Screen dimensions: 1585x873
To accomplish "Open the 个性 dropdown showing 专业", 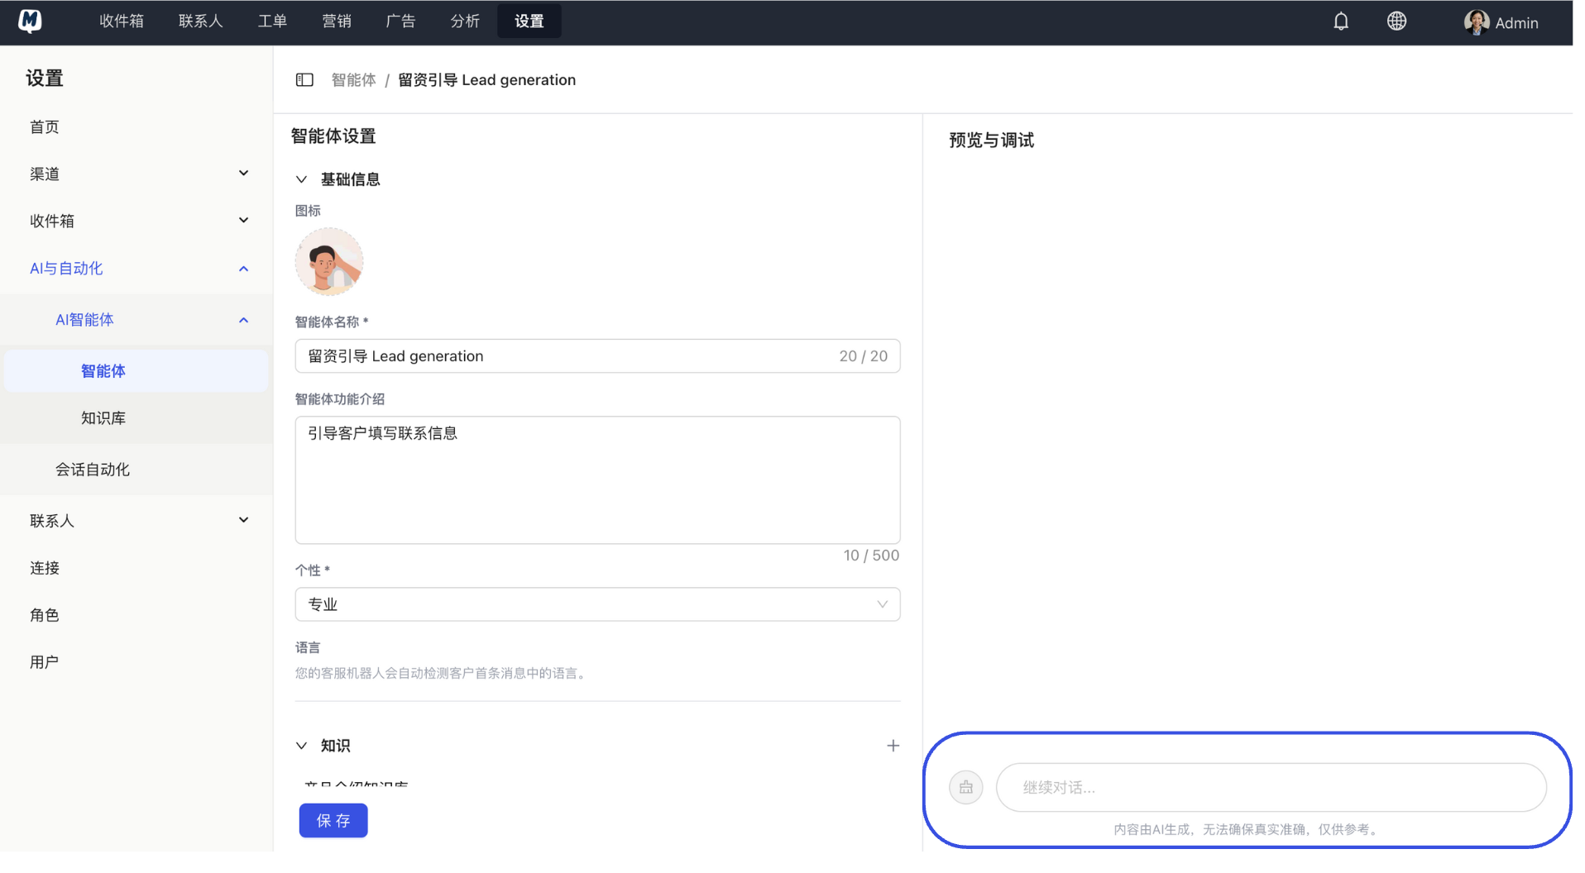I will point(597,604).
